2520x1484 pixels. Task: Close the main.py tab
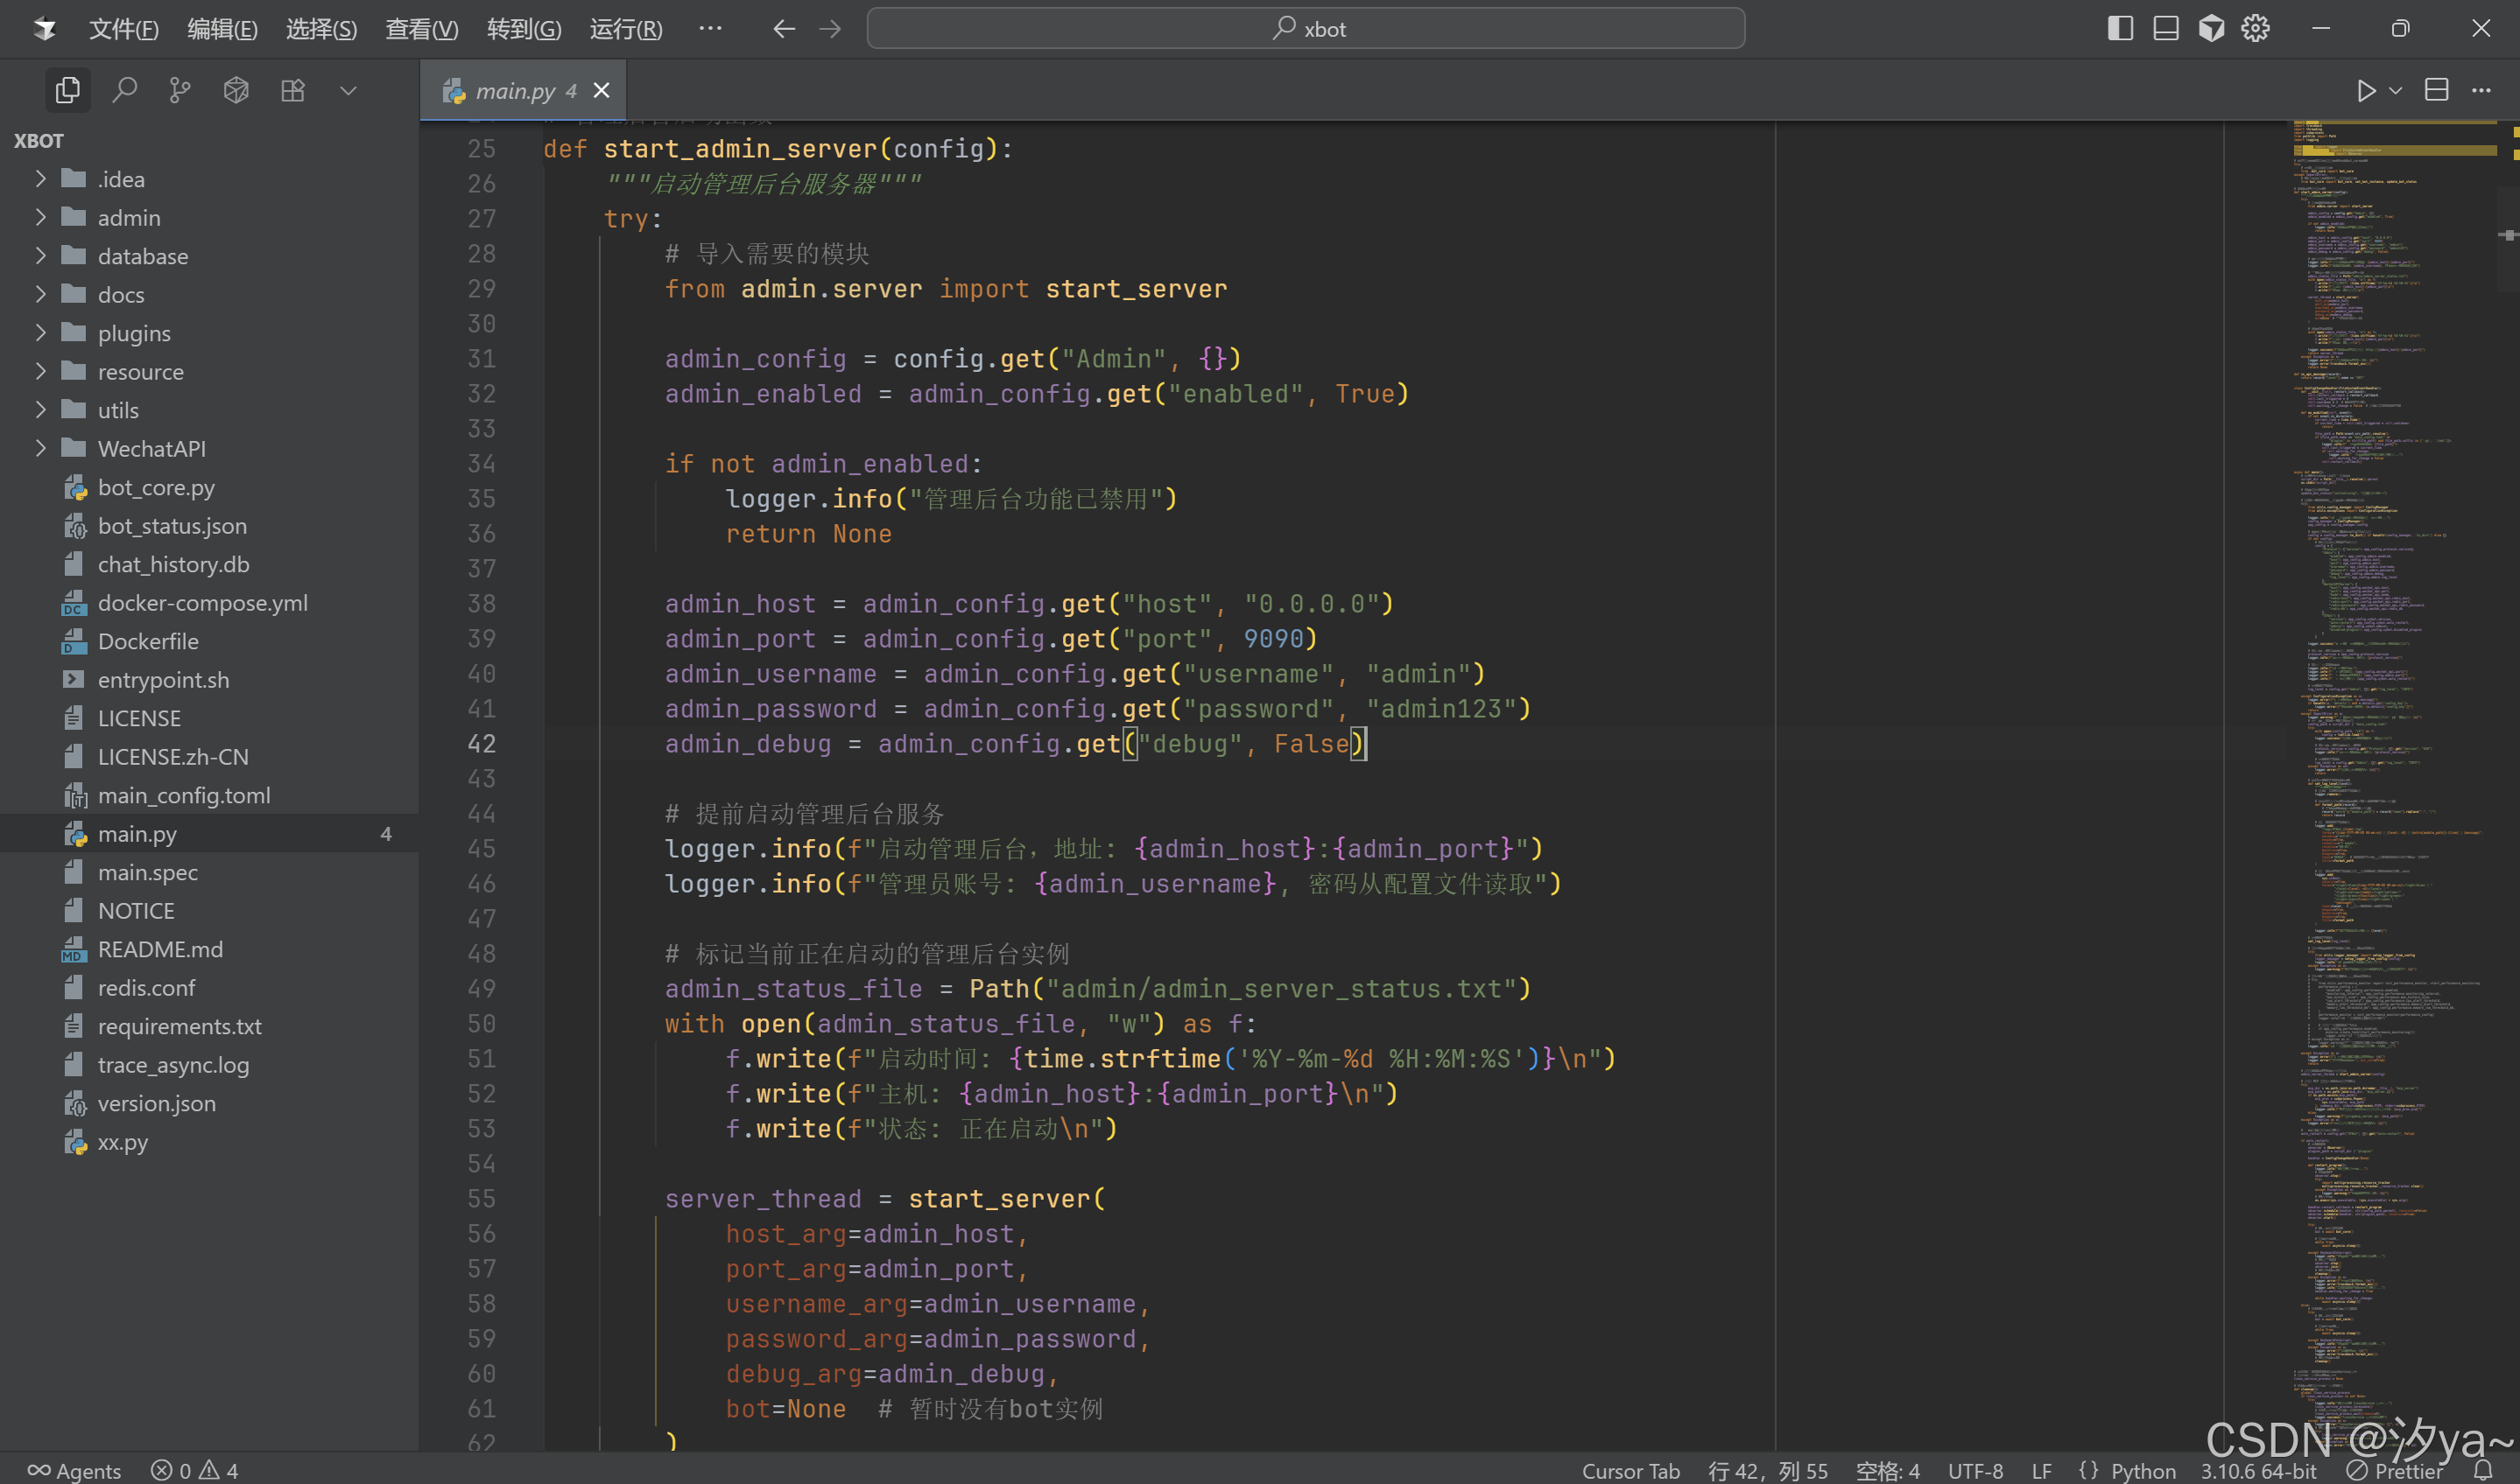602,90
